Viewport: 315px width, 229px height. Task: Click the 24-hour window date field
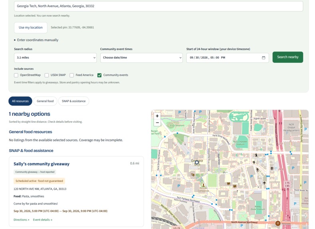227,58
